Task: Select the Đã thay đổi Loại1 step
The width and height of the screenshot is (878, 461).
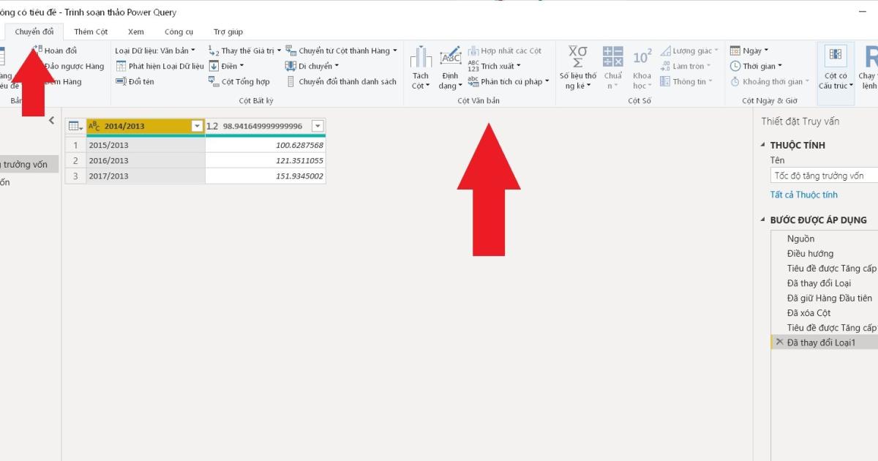Action: [x=825, y=342]
